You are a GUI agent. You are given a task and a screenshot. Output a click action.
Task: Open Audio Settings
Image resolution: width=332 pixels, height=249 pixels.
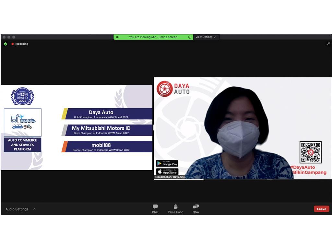17,209
